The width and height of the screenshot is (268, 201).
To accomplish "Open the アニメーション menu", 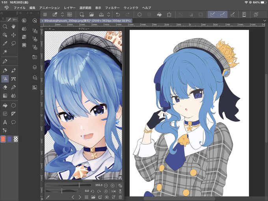I will click(x=50, y=8).
